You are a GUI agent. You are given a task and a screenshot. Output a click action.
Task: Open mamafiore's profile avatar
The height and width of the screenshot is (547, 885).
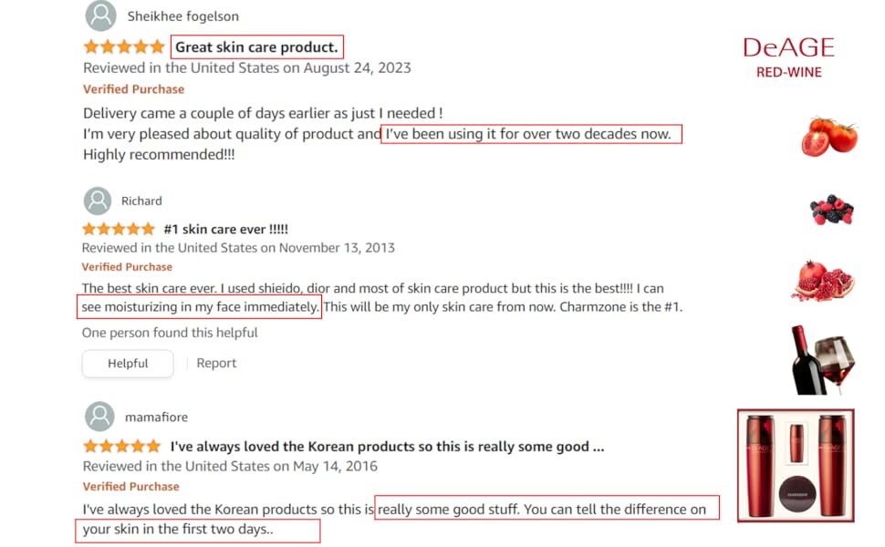(100, 417)
